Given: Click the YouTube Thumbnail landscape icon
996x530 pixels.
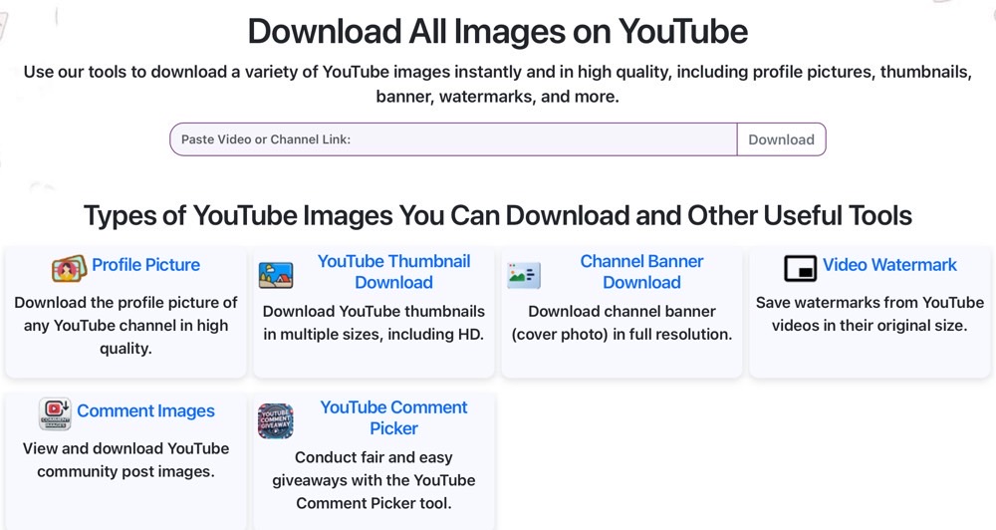Looking at the screenshot, I should pos(276,275).
